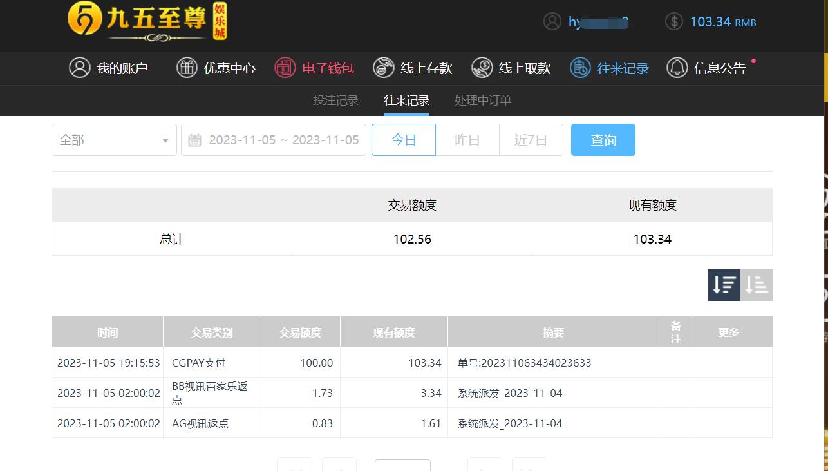Viewport: 828px width, 471px height.
Task: Click the 103.34 RMB balance
Action: click(x=723, y=22)
